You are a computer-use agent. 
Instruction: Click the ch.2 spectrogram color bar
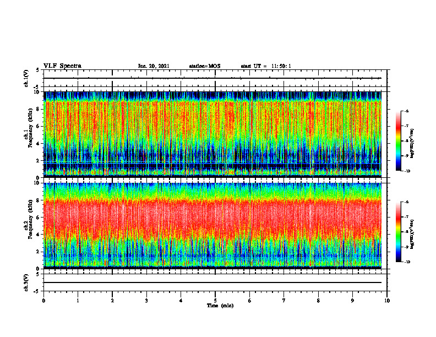click(x=398, y=232)
